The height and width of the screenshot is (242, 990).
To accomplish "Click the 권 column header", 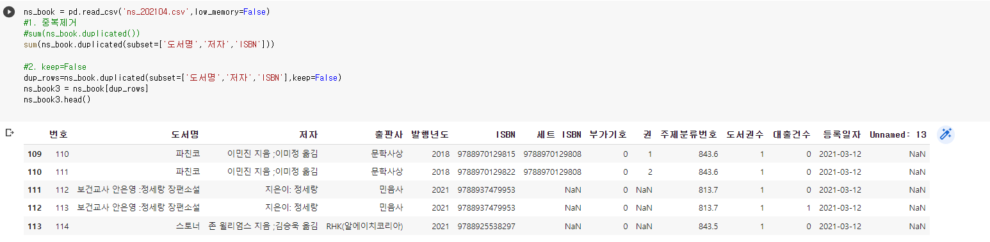I will pos(647,134).
